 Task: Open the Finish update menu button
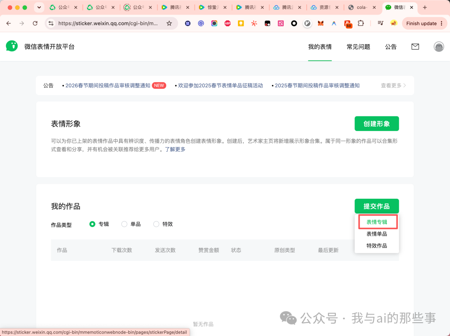click(x=425, y=23)
